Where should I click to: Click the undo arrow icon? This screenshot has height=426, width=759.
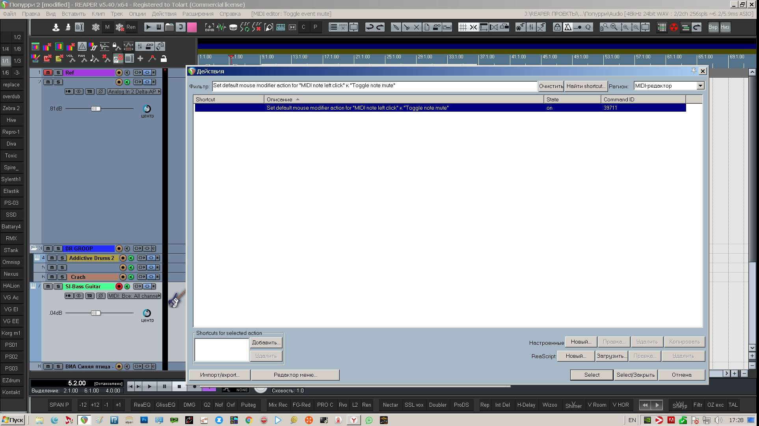369,27
